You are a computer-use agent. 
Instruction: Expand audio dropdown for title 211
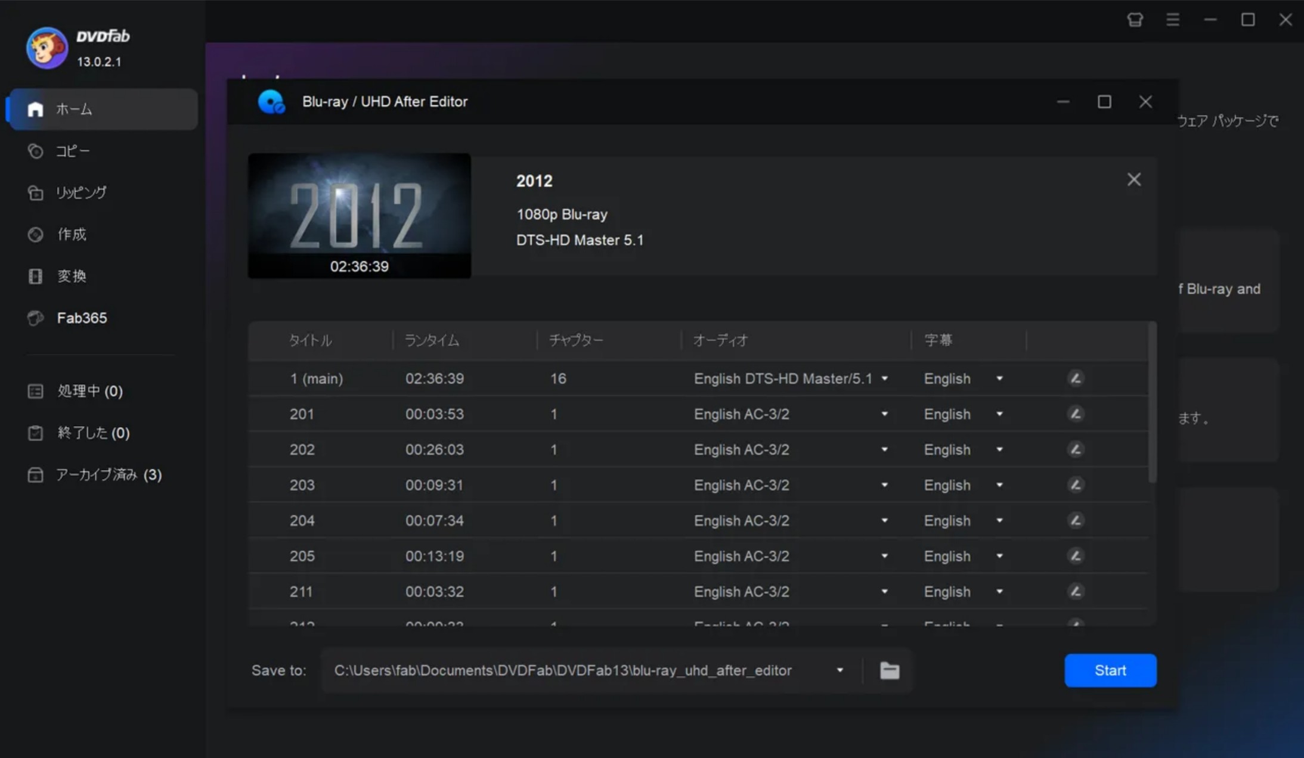885,591
